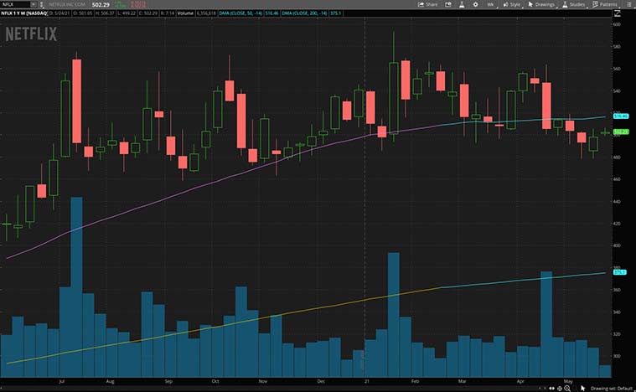The image size is (636, 392).
Task: Click the Share button in toolbar
Action: point(427,4)
